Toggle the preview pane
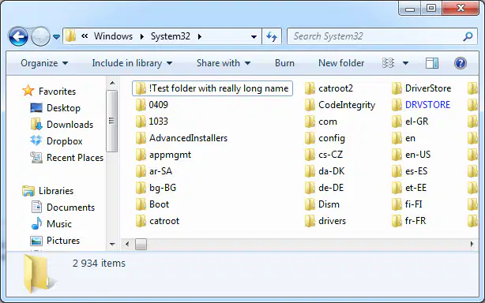The height and width of the screenshot is (303, 485). tap(432, 63)
